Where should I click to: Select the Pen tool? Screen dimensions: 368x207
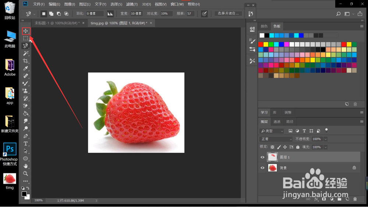point(26,136)
